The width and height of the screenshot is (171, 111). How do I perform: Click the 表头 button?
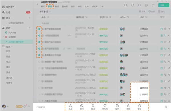[161, 11]
